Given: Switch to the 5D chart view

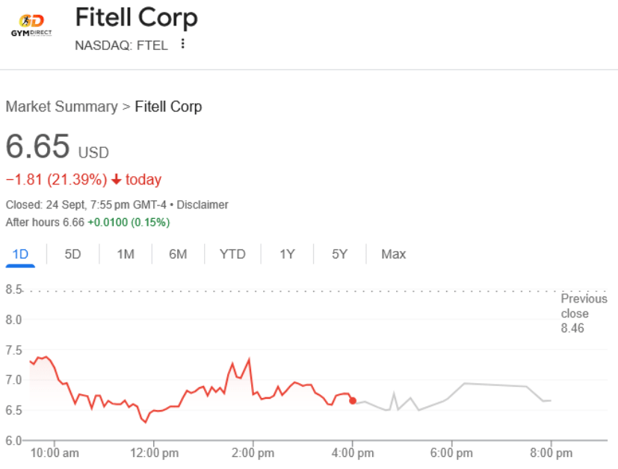Looking at the screenshot, I should [72, 254].
